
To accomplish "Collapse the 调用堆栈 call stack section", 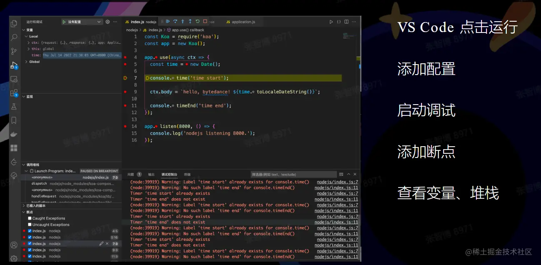I will [x=24, y=165].
